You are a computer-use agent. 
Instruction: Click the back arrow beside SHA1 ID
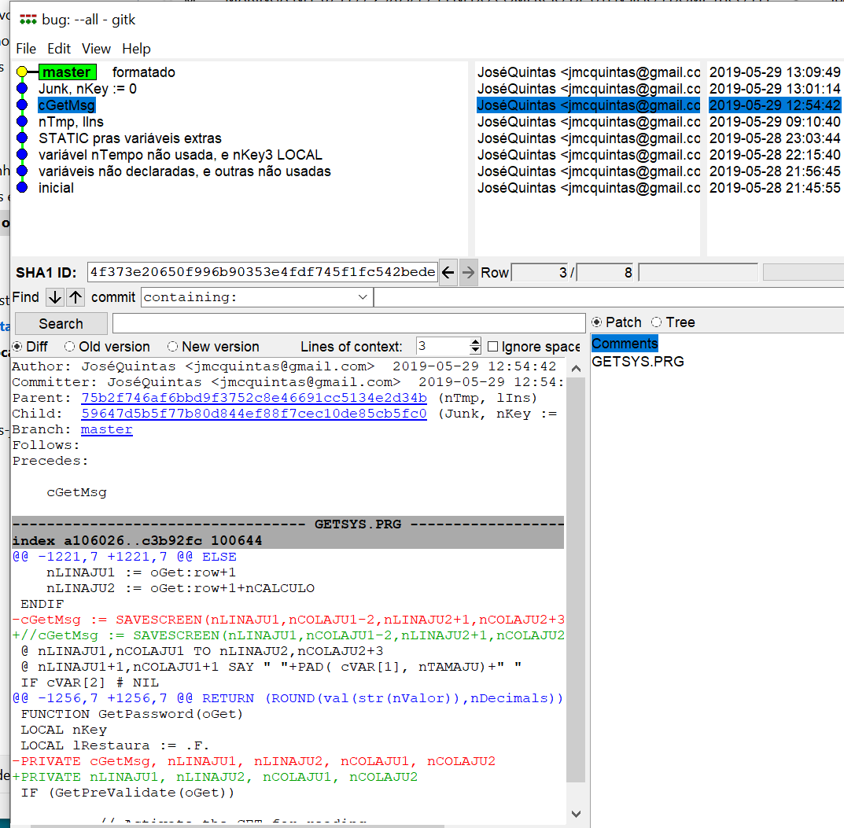click(448, 273)
